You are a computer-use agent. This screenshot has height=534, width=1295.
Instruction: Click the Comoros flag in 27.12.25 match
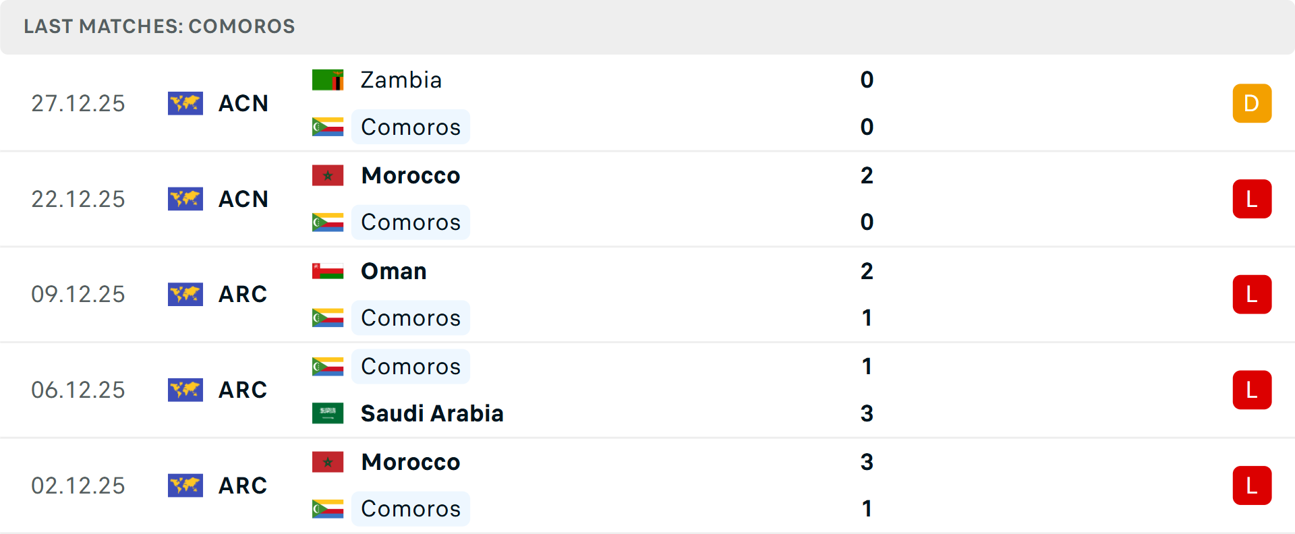[x=328, y=127]
